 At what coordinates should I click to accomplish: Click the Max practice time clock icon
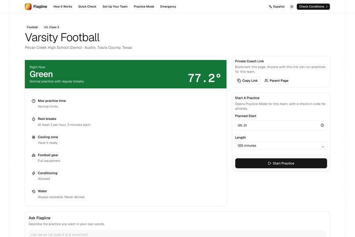click(33, 101)
